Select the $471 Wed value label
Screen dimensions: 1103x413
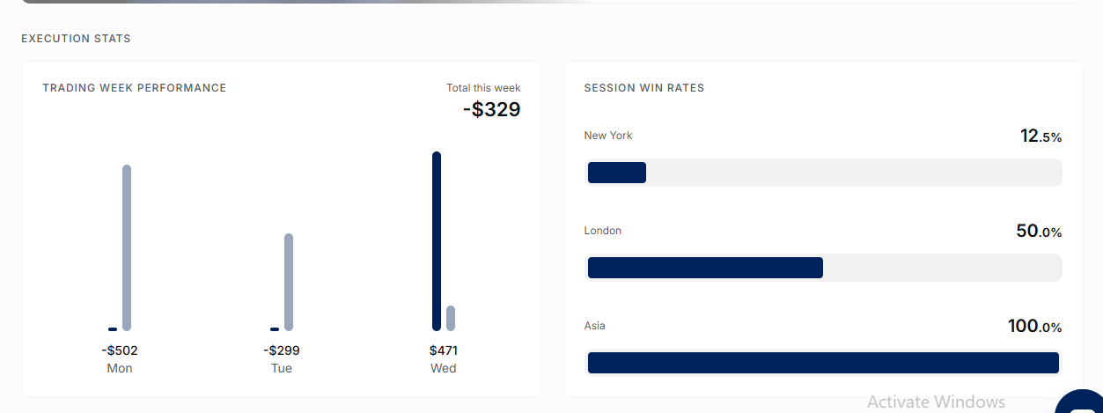tap(444, 350)
